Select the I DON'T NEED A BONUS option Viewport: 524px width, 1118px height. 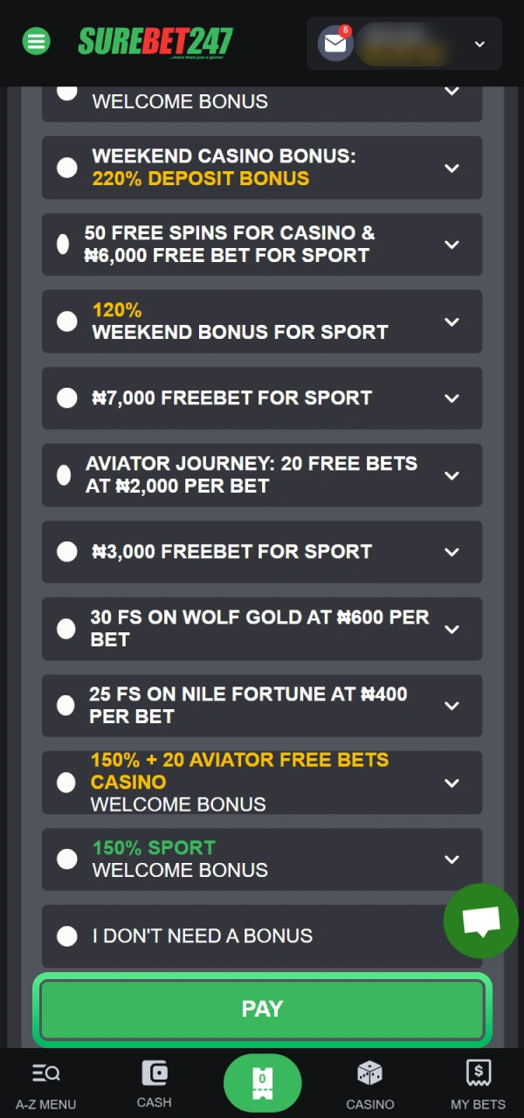(x=67, y=935)
